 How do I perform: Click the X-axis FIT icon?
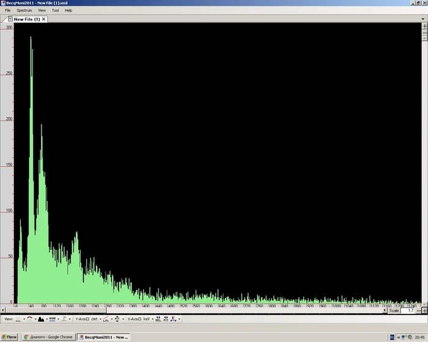pyautogui.click(x=166, y=319)
